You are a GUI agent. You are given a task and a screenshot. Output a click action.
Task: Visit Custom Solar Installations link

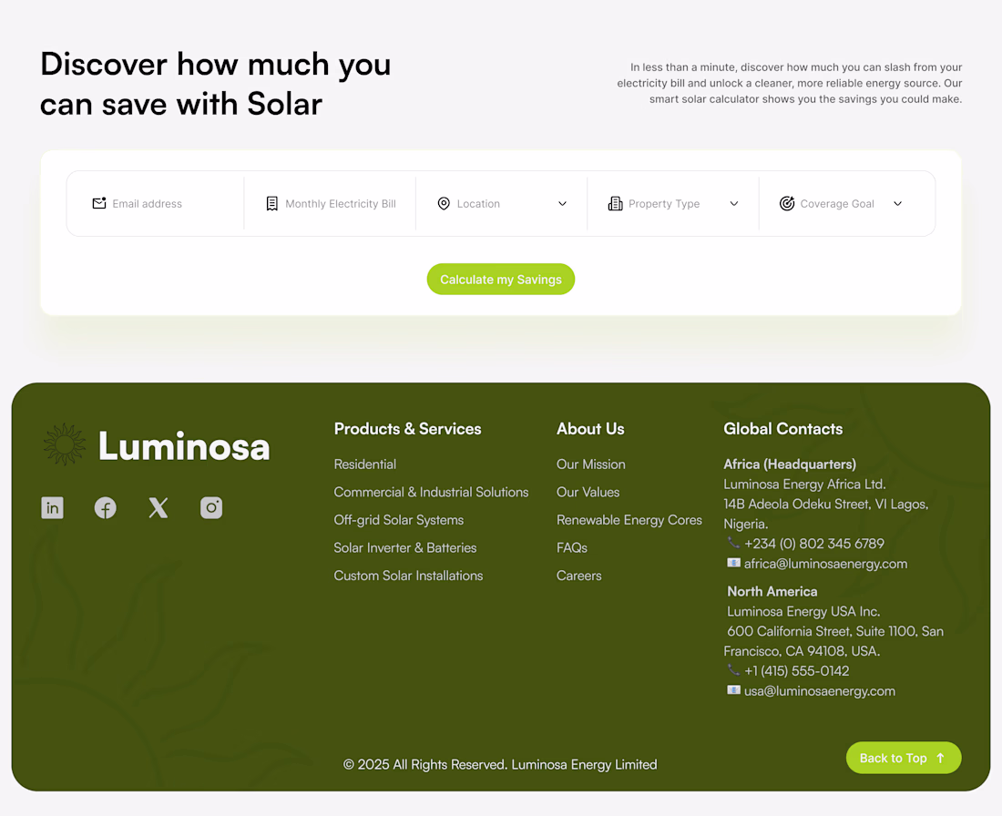408,576
